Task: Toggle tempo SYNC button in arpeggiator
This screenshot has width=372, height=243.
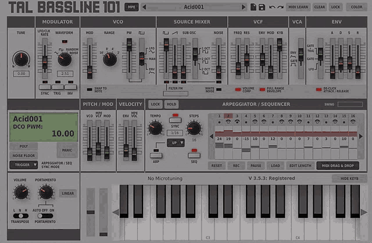Action: 175,120
